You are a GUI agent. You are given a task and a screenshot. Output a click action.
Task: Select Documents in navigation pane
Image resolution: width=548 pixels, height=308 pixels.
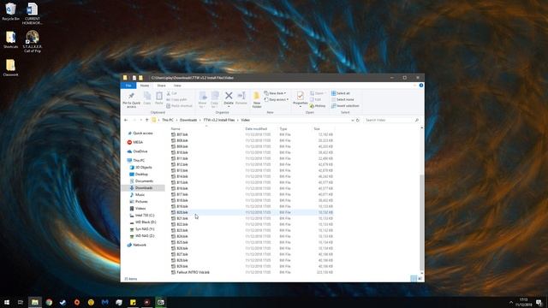click(141, 181)
